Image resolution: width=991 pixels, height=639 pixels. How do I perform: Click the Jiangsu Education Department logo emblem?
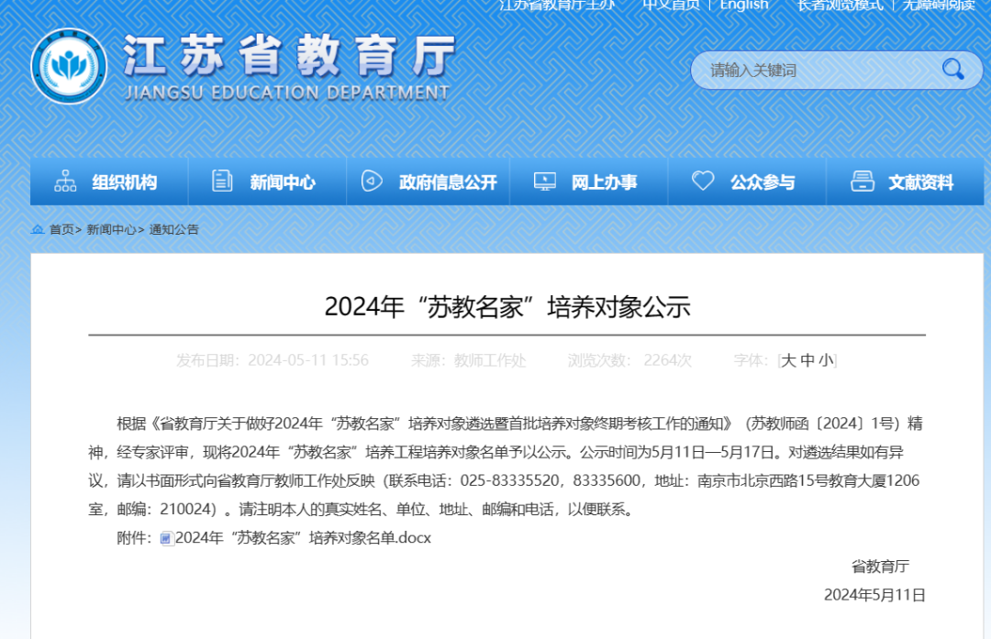[x=69, y=66]
